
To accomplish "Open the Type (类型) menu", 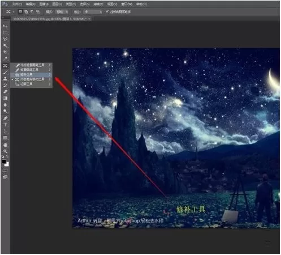I will pyautogui.click(x=71, y=4).
